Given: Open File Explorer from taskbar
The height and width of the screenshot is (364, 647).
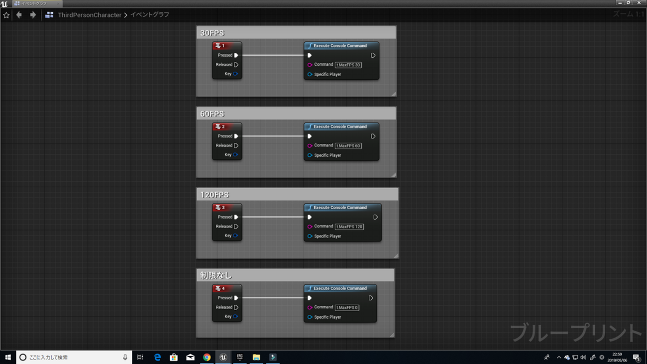Looking at the screenshot, I should [x=256, y=357].
